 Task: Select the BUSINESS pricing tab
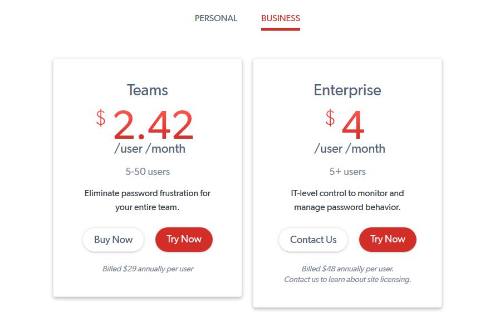[281, 18]
